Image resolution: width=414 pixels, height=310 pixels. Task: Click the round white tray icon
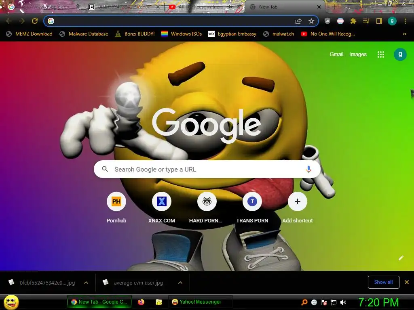314,302
